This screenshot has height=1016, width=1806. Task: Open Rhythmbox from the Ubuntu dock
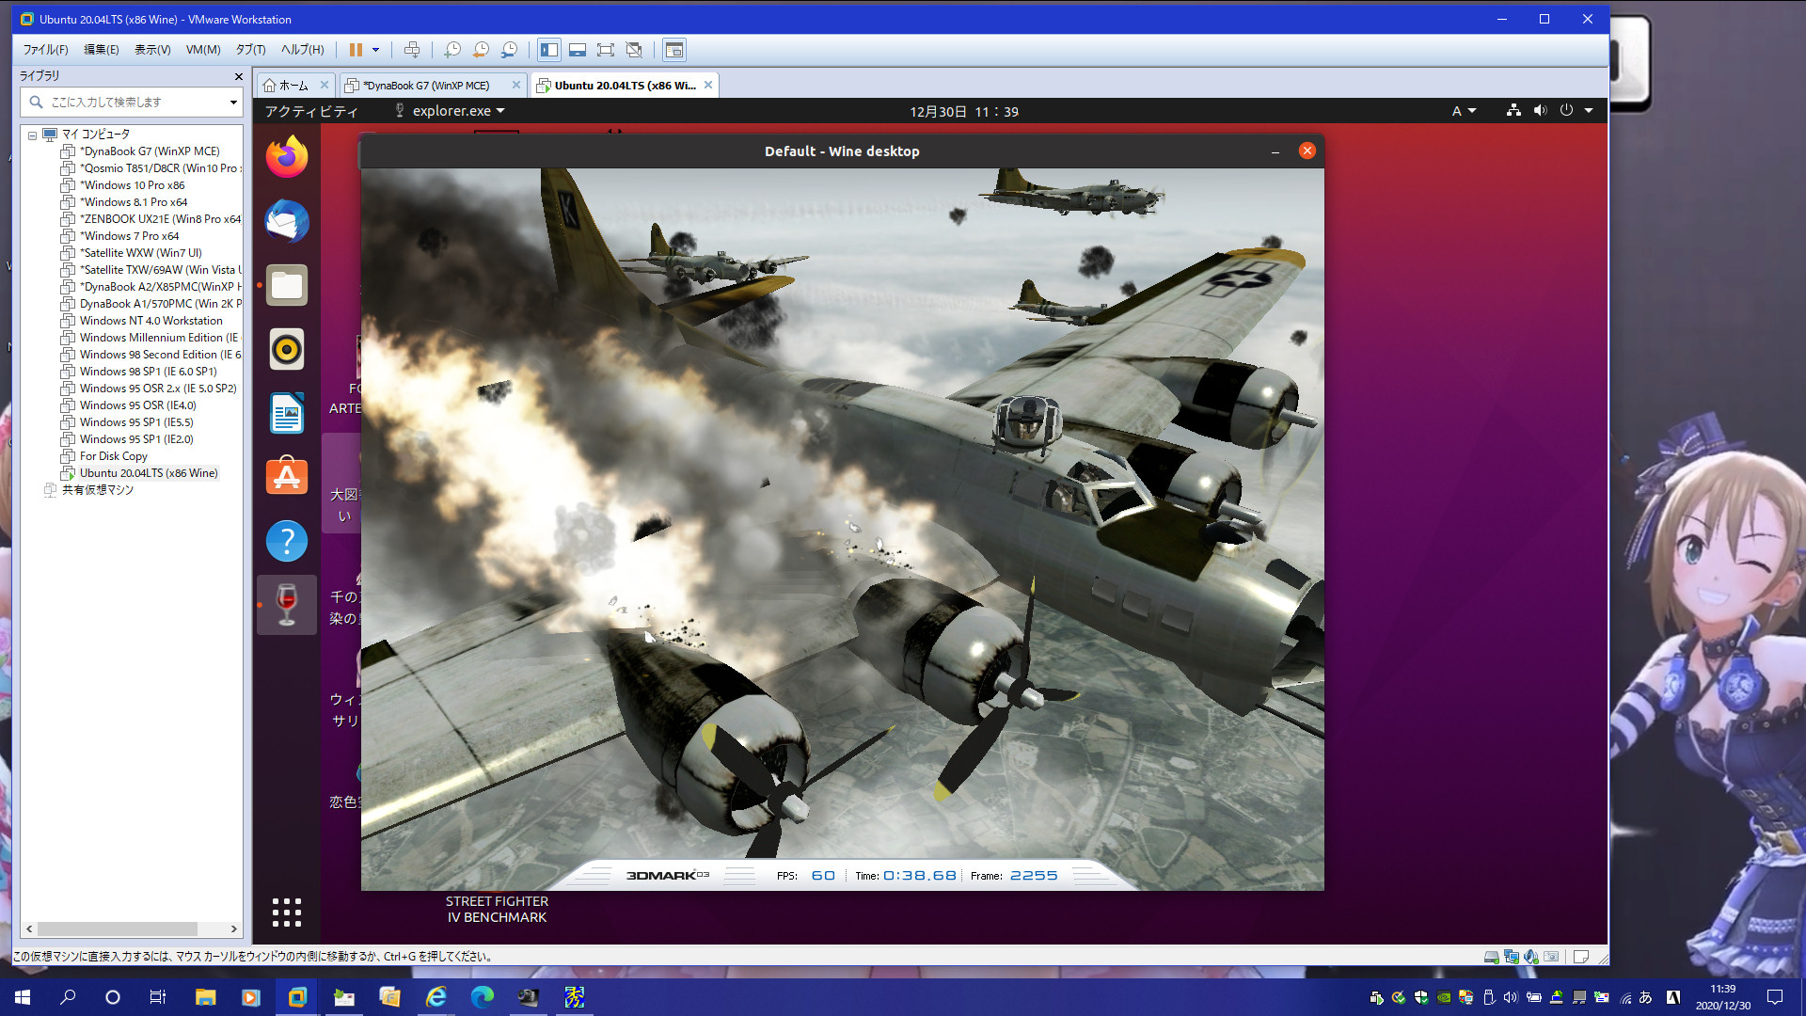pyautogui.click(x=287, y=349)
